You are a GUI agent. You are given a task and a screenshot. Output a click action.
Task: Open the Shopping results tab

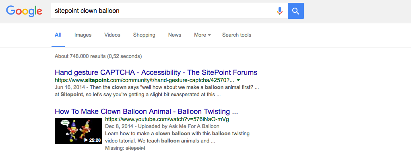pos(144,35)
